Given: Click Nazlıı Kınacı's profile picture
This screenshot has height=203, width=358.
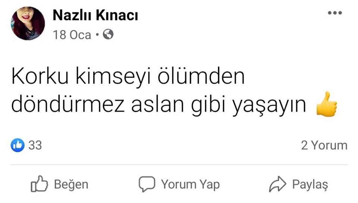Looking at the screenshot, I should tap(28, 23).
